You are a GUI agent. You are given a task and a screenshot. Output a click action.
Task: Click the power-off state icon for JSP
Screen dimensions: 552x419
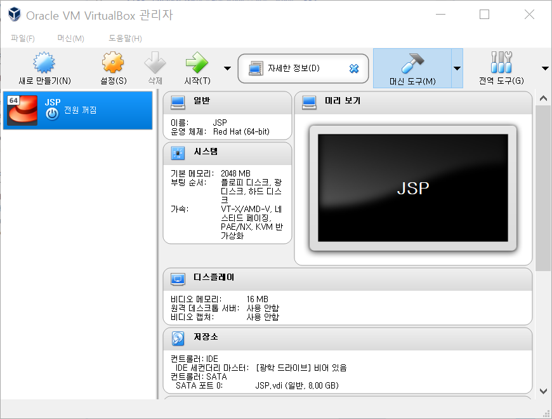tap(53, 114)
